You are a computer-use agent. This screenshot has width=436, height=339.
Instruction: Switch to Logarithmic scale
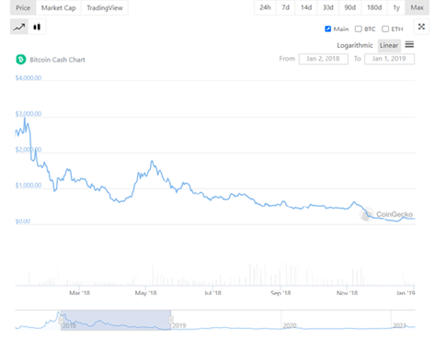(x=355, y=45)
